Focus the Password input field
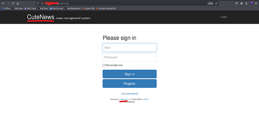This screenshot has width=259, height=139. tap(129, 57)
